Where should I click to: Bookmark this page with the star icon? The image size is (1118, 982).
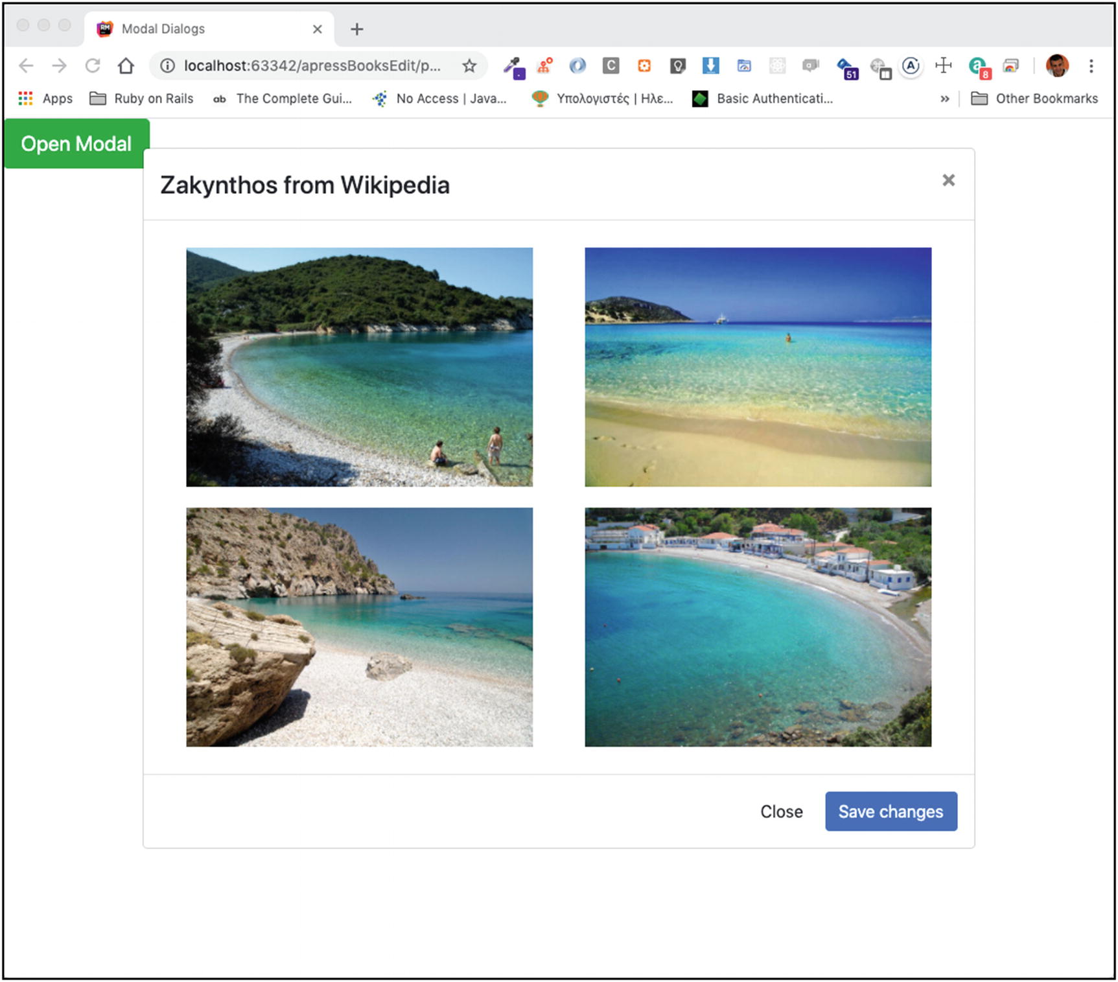click(x=469, y=65)
